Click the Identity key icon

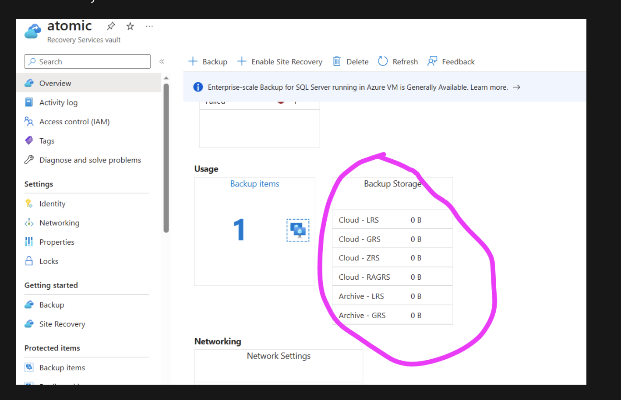[x=29, y=204]
